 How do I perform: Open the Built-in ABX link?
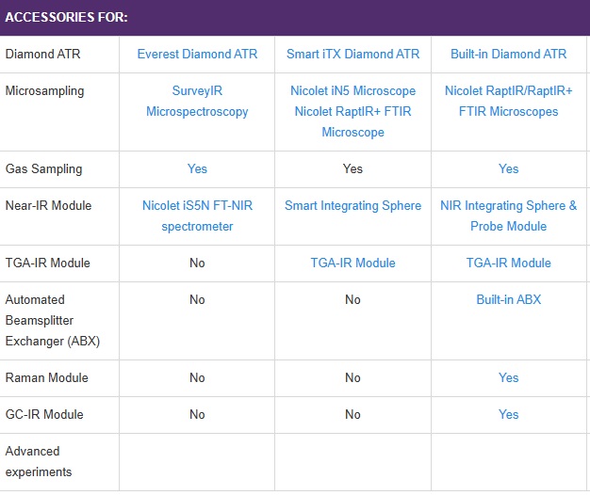[508, 299]
